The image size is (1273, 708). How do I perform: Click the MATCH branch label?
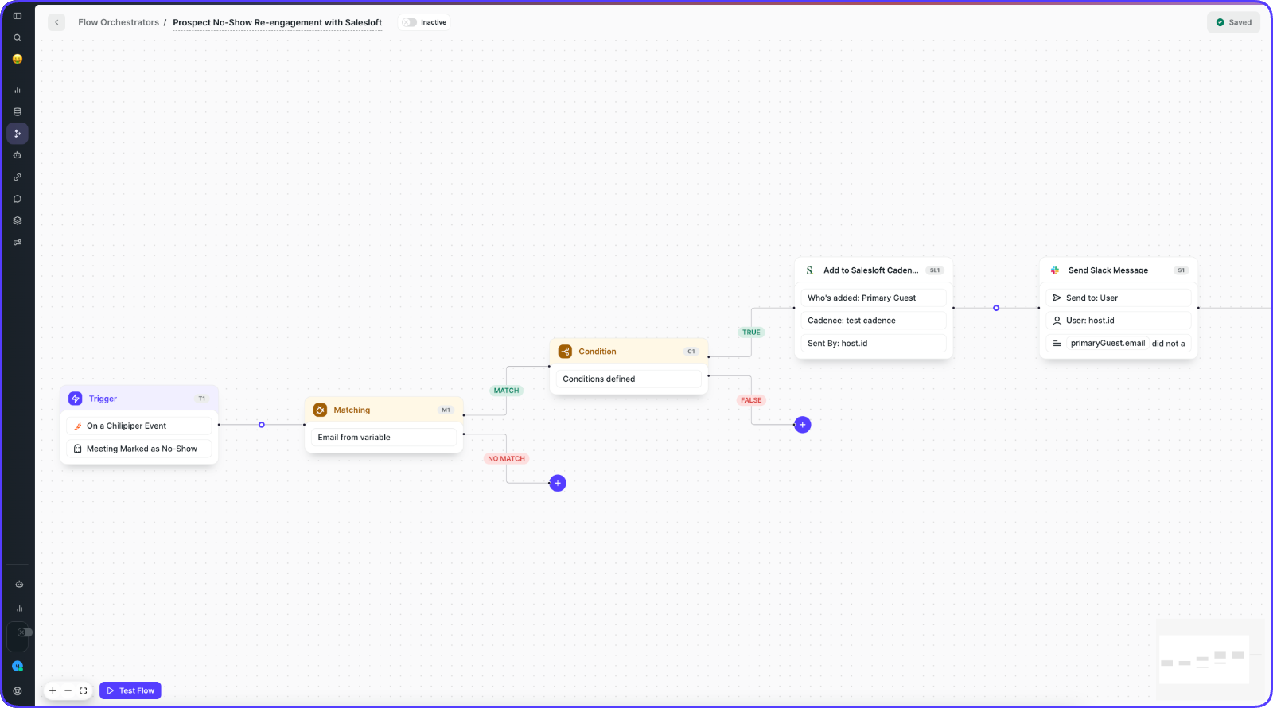point(506,391)
